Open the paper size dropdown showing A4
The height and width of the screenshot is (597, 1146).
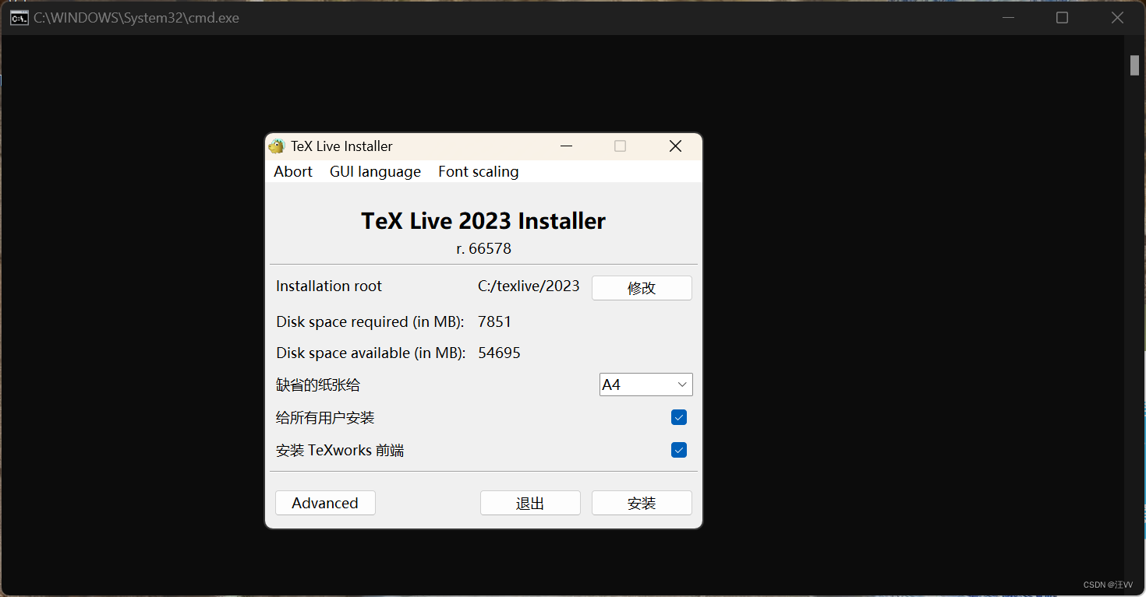point(646,384)
